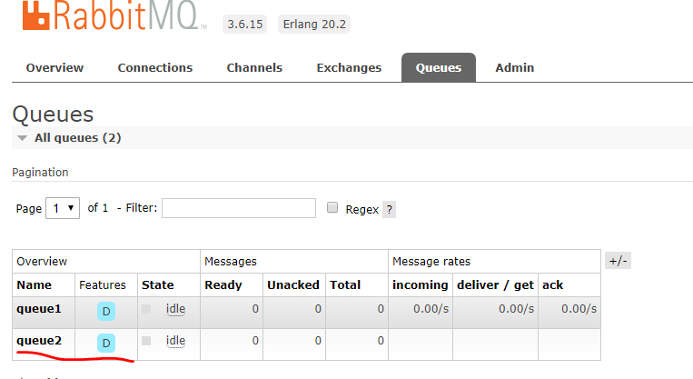Click the queue filter text field
Screen dimensions: 693x379
(239, 208)
